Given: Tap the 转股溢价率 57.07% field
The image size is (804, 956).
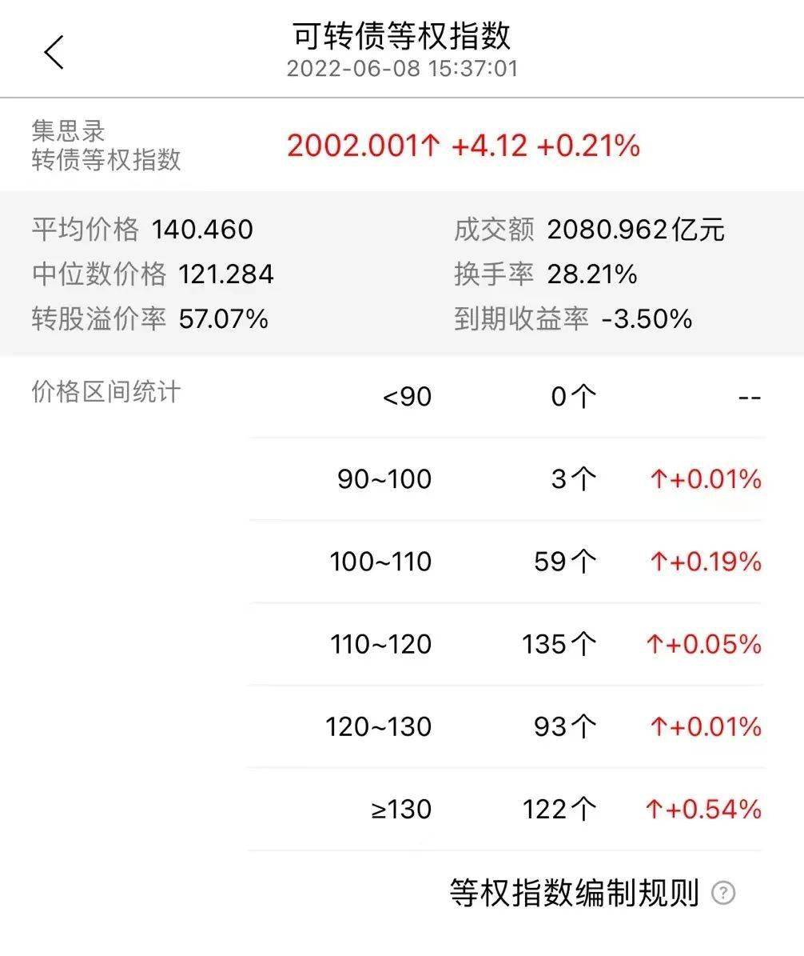Looking at the screenshot, I should (x=149, y=319).
